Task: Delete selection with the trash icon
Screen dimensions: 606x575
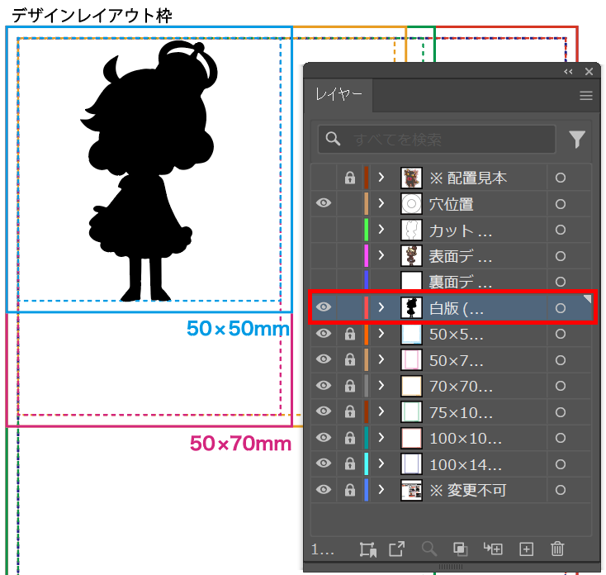Action: (557, 549)
